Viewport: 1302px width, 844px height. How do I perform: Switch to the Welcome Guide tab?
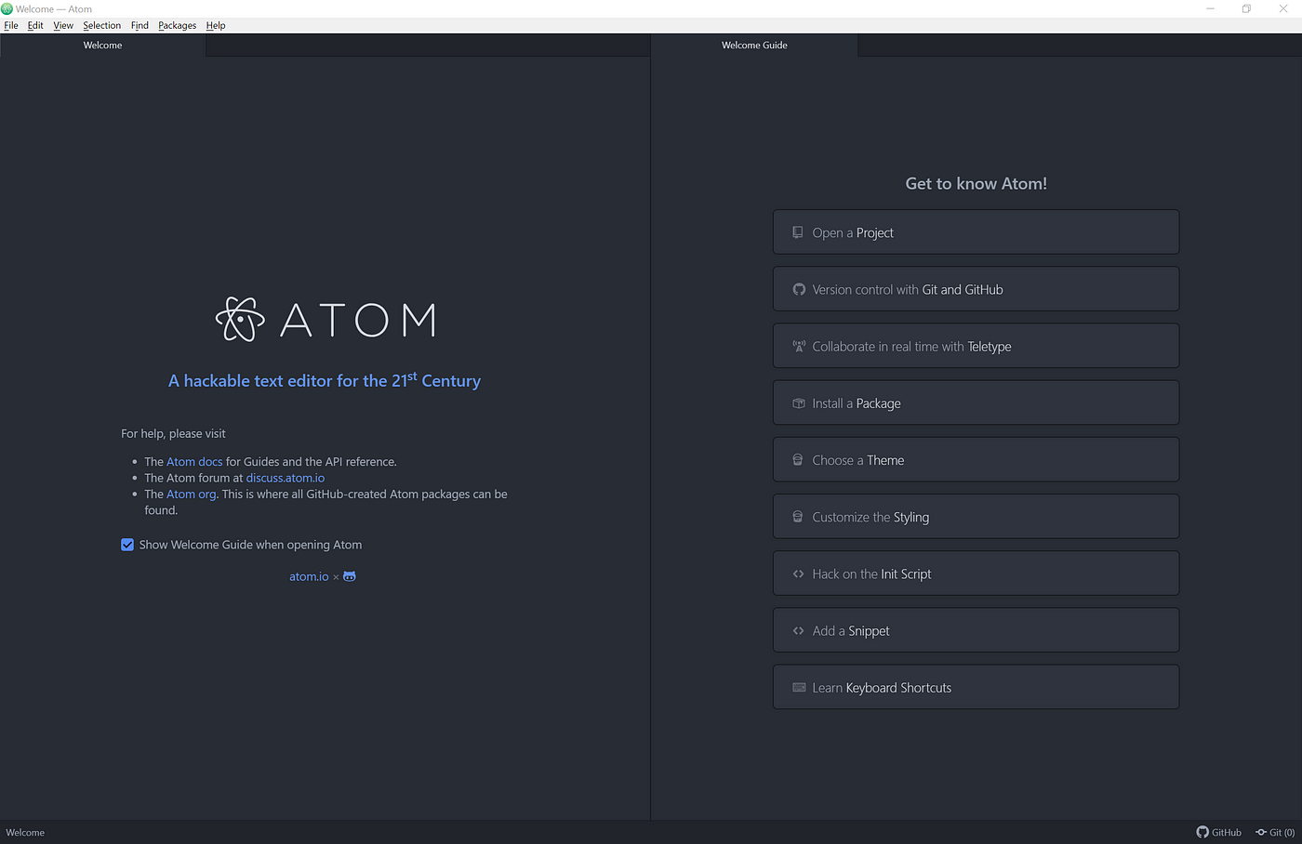pyautogui.click(x=754, y=45)
